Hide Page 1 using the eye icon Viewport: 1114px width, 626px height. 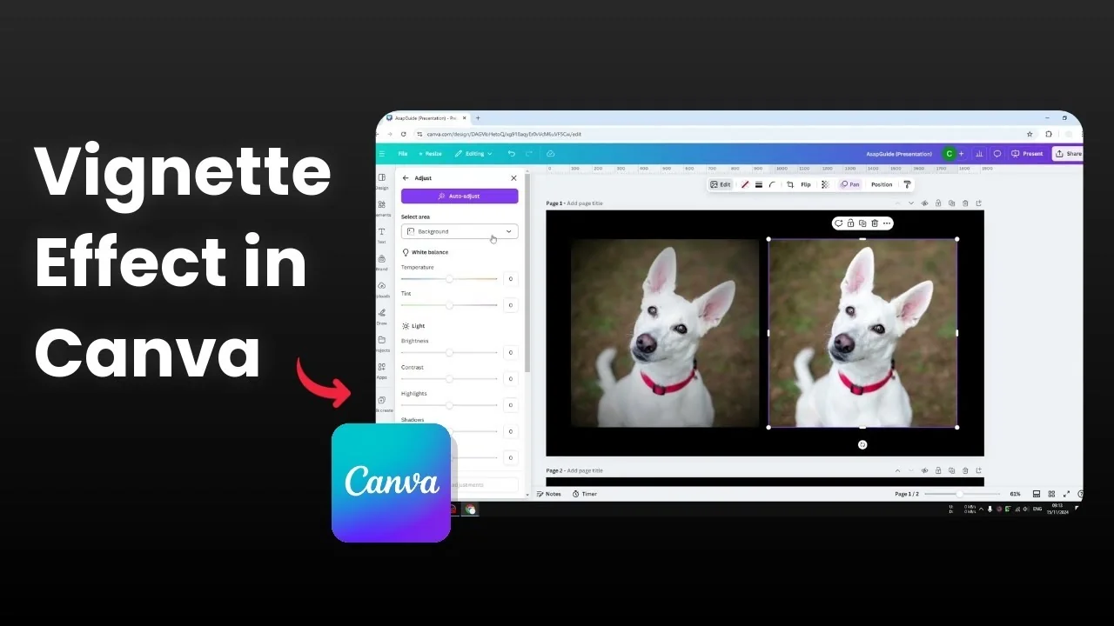924,203
